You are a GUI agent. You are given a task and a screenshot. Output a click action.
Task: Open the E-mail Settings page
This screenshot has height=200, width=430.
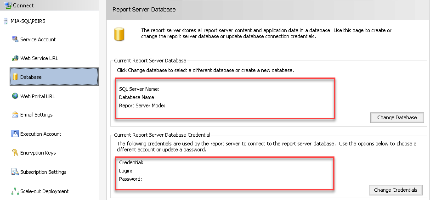[x=36, y=115]
